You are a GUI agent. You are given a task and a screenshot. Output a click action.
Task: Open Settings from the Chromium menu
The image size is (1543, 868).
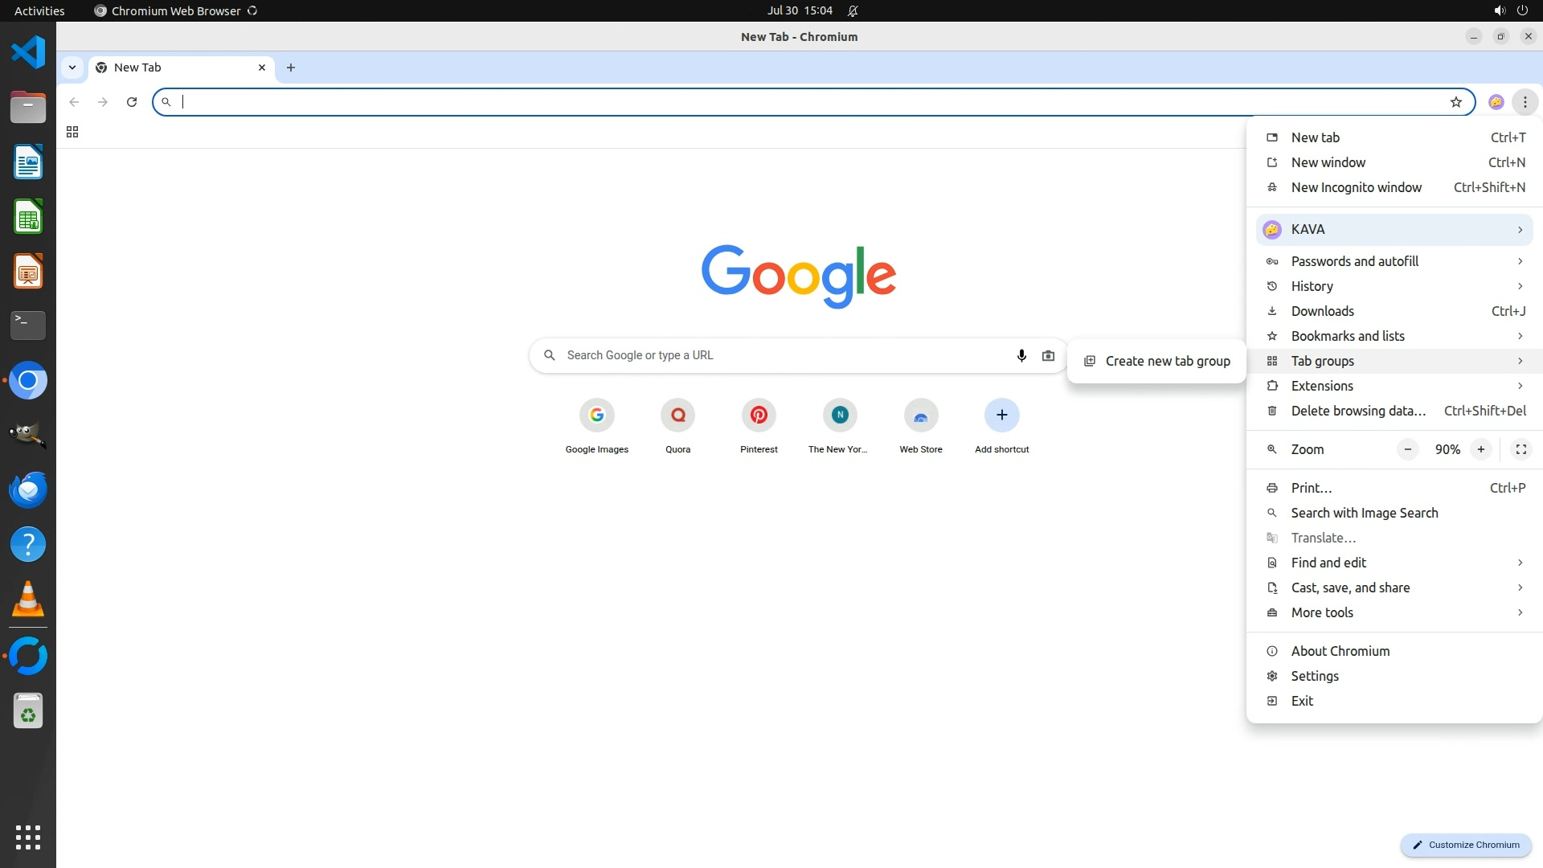pyautogui.click(x=1315, y=676)
